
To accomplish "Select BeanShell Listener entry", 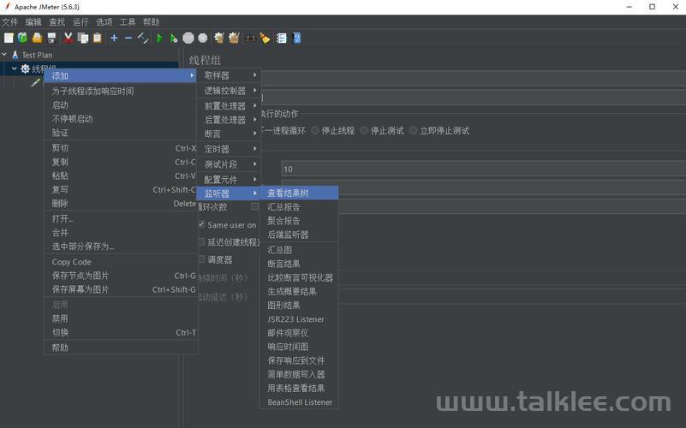I will [x=299, y=402].
